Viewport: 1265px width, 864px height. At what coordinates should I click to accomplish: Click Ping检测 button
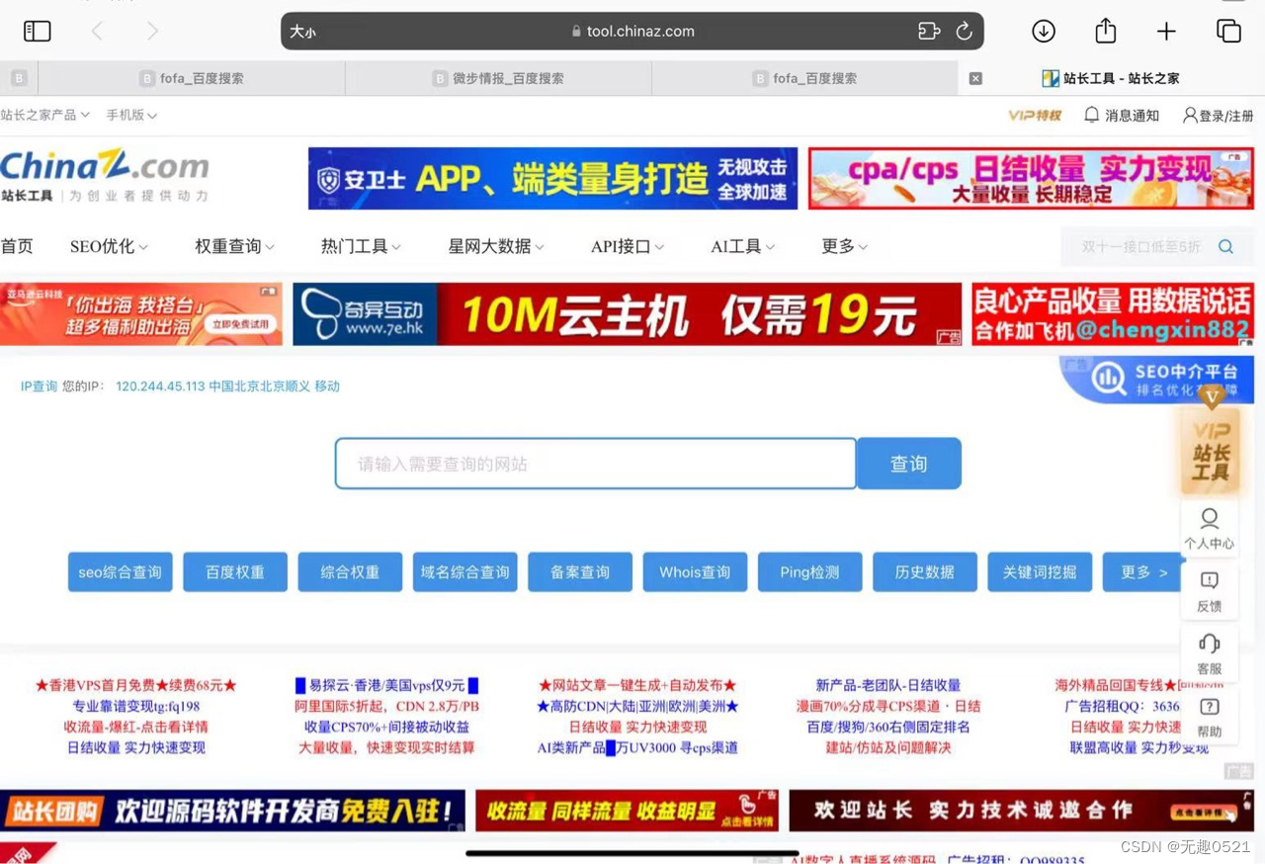point(810,572)
